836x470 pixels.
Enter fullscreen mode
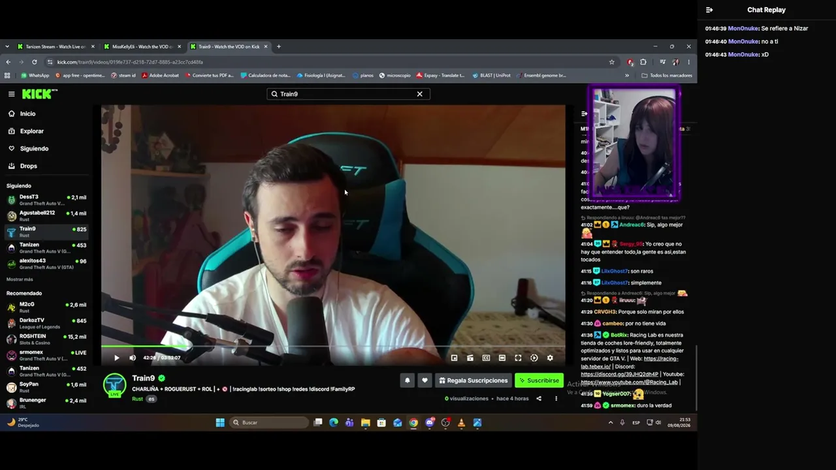coord(518,358)
